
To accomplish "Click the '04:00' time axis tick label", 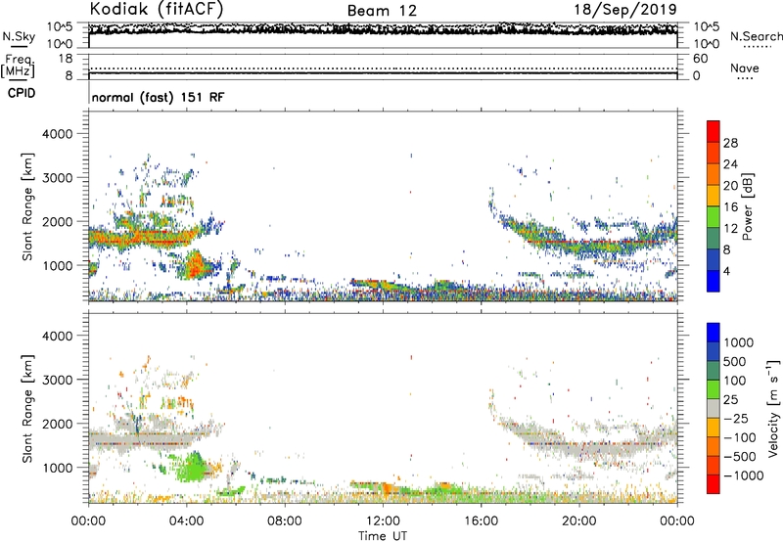I will pos(186,521).
